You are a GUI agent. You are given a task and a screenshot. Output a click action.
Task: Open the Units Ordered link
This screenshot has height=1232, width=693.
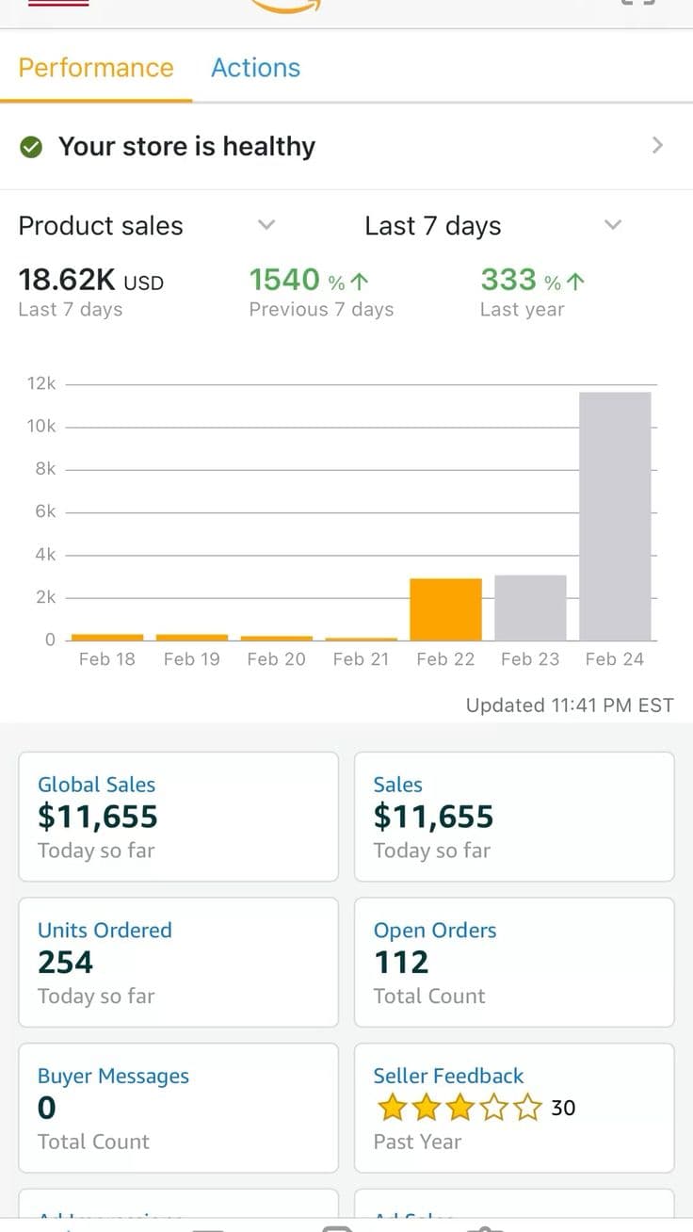point(105,930)
